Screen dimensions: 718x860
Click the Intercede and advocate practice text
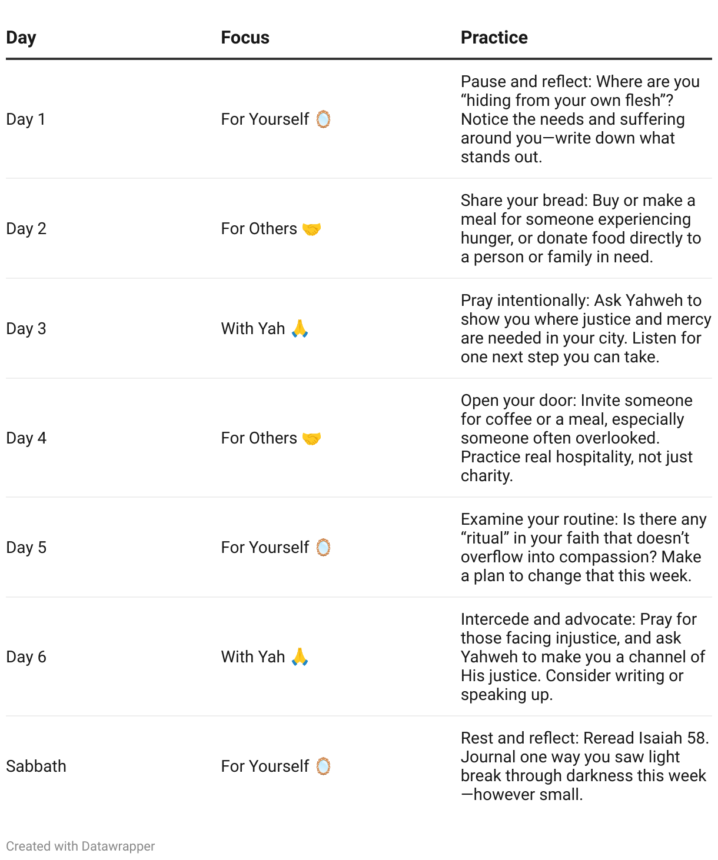[583, 657]
